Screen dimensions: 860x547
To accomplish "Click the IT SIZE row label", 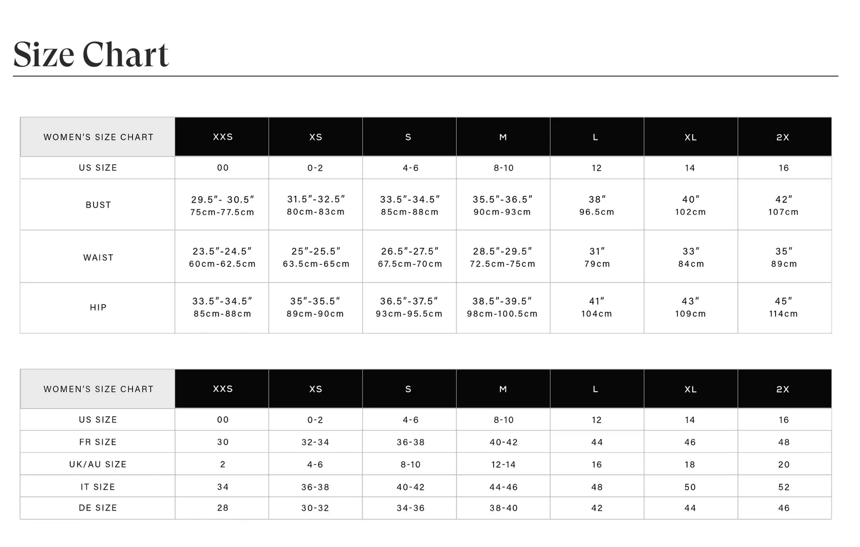I will 98,487.
